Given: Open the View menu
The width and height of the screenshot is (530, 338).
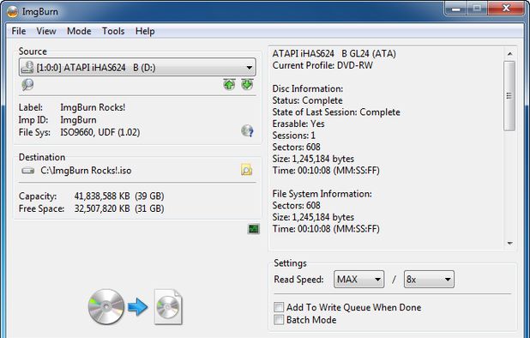Looking at the screenshot, I should click(x=46, y=31).
